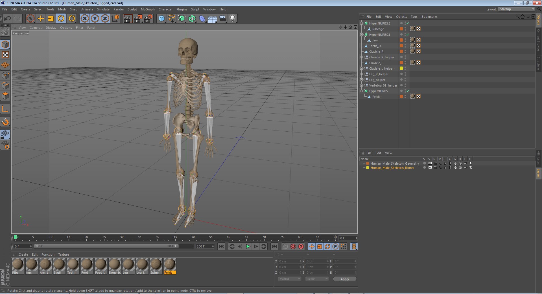Add a floor environment object icon
The height and width of the screenshot is (294, 542).
pos(212,19)
